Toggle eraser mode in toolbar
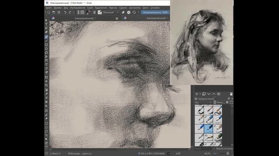This screenshot has height=156, width=279. pos(123,13)
